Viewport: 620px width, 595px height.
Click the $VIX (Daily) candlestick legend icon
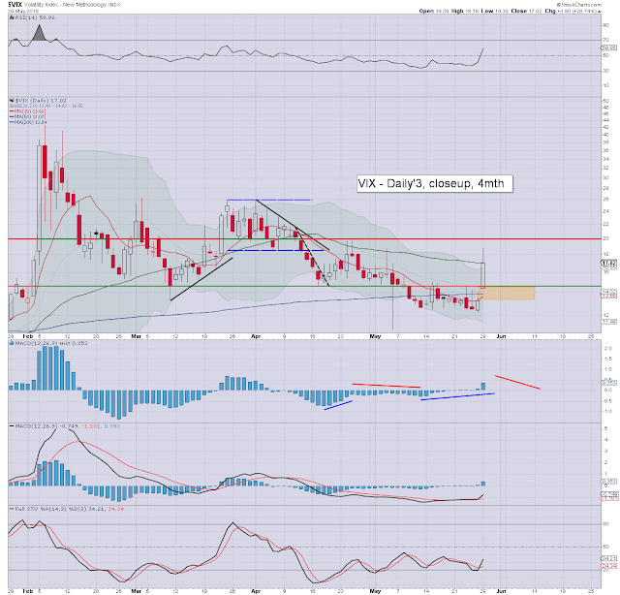12,101
